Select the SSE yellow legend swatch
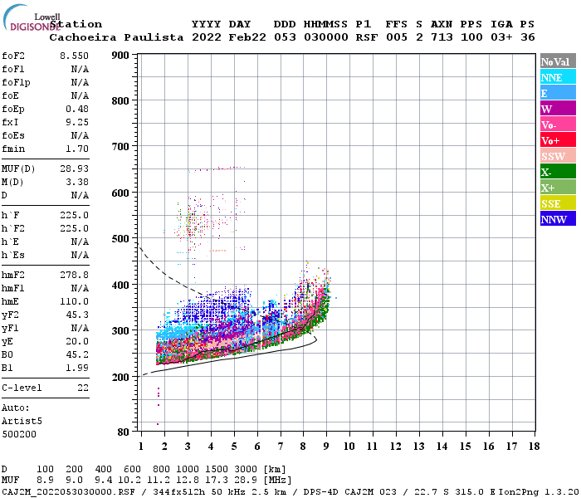 (558, 203)
